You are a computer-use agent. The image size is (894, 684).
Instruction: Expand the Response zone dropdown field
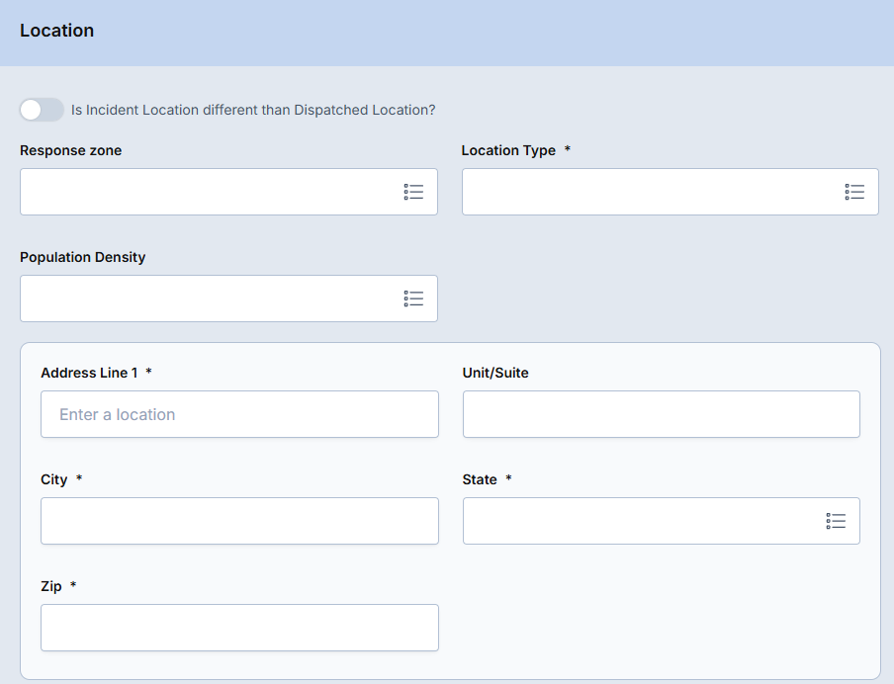coord(208,192)
